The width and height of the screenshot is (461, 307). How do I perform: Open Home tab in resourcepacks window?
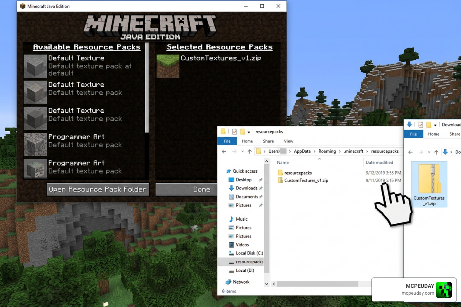247,141
